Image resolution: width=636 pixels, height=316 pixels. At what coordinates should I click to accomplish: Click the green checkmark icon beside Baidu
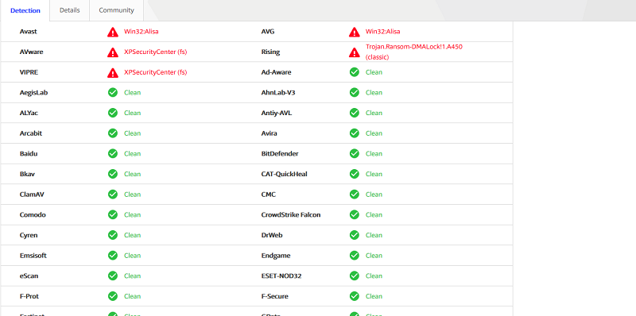(113, 153)
